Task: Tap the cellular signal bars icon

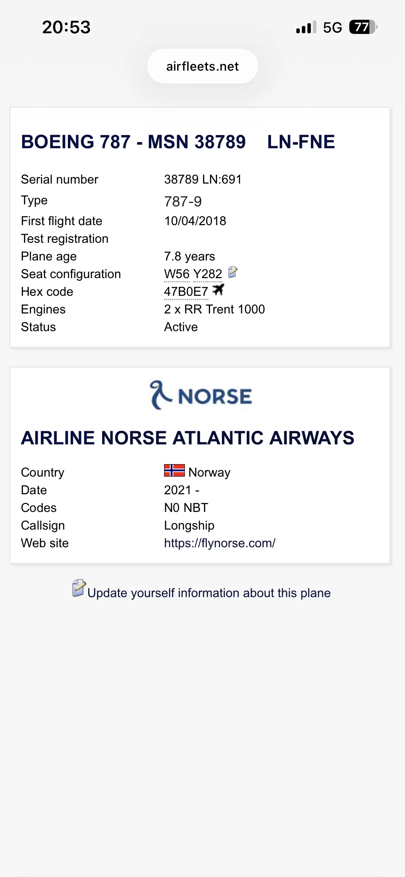Action: [x=306, y=27]
